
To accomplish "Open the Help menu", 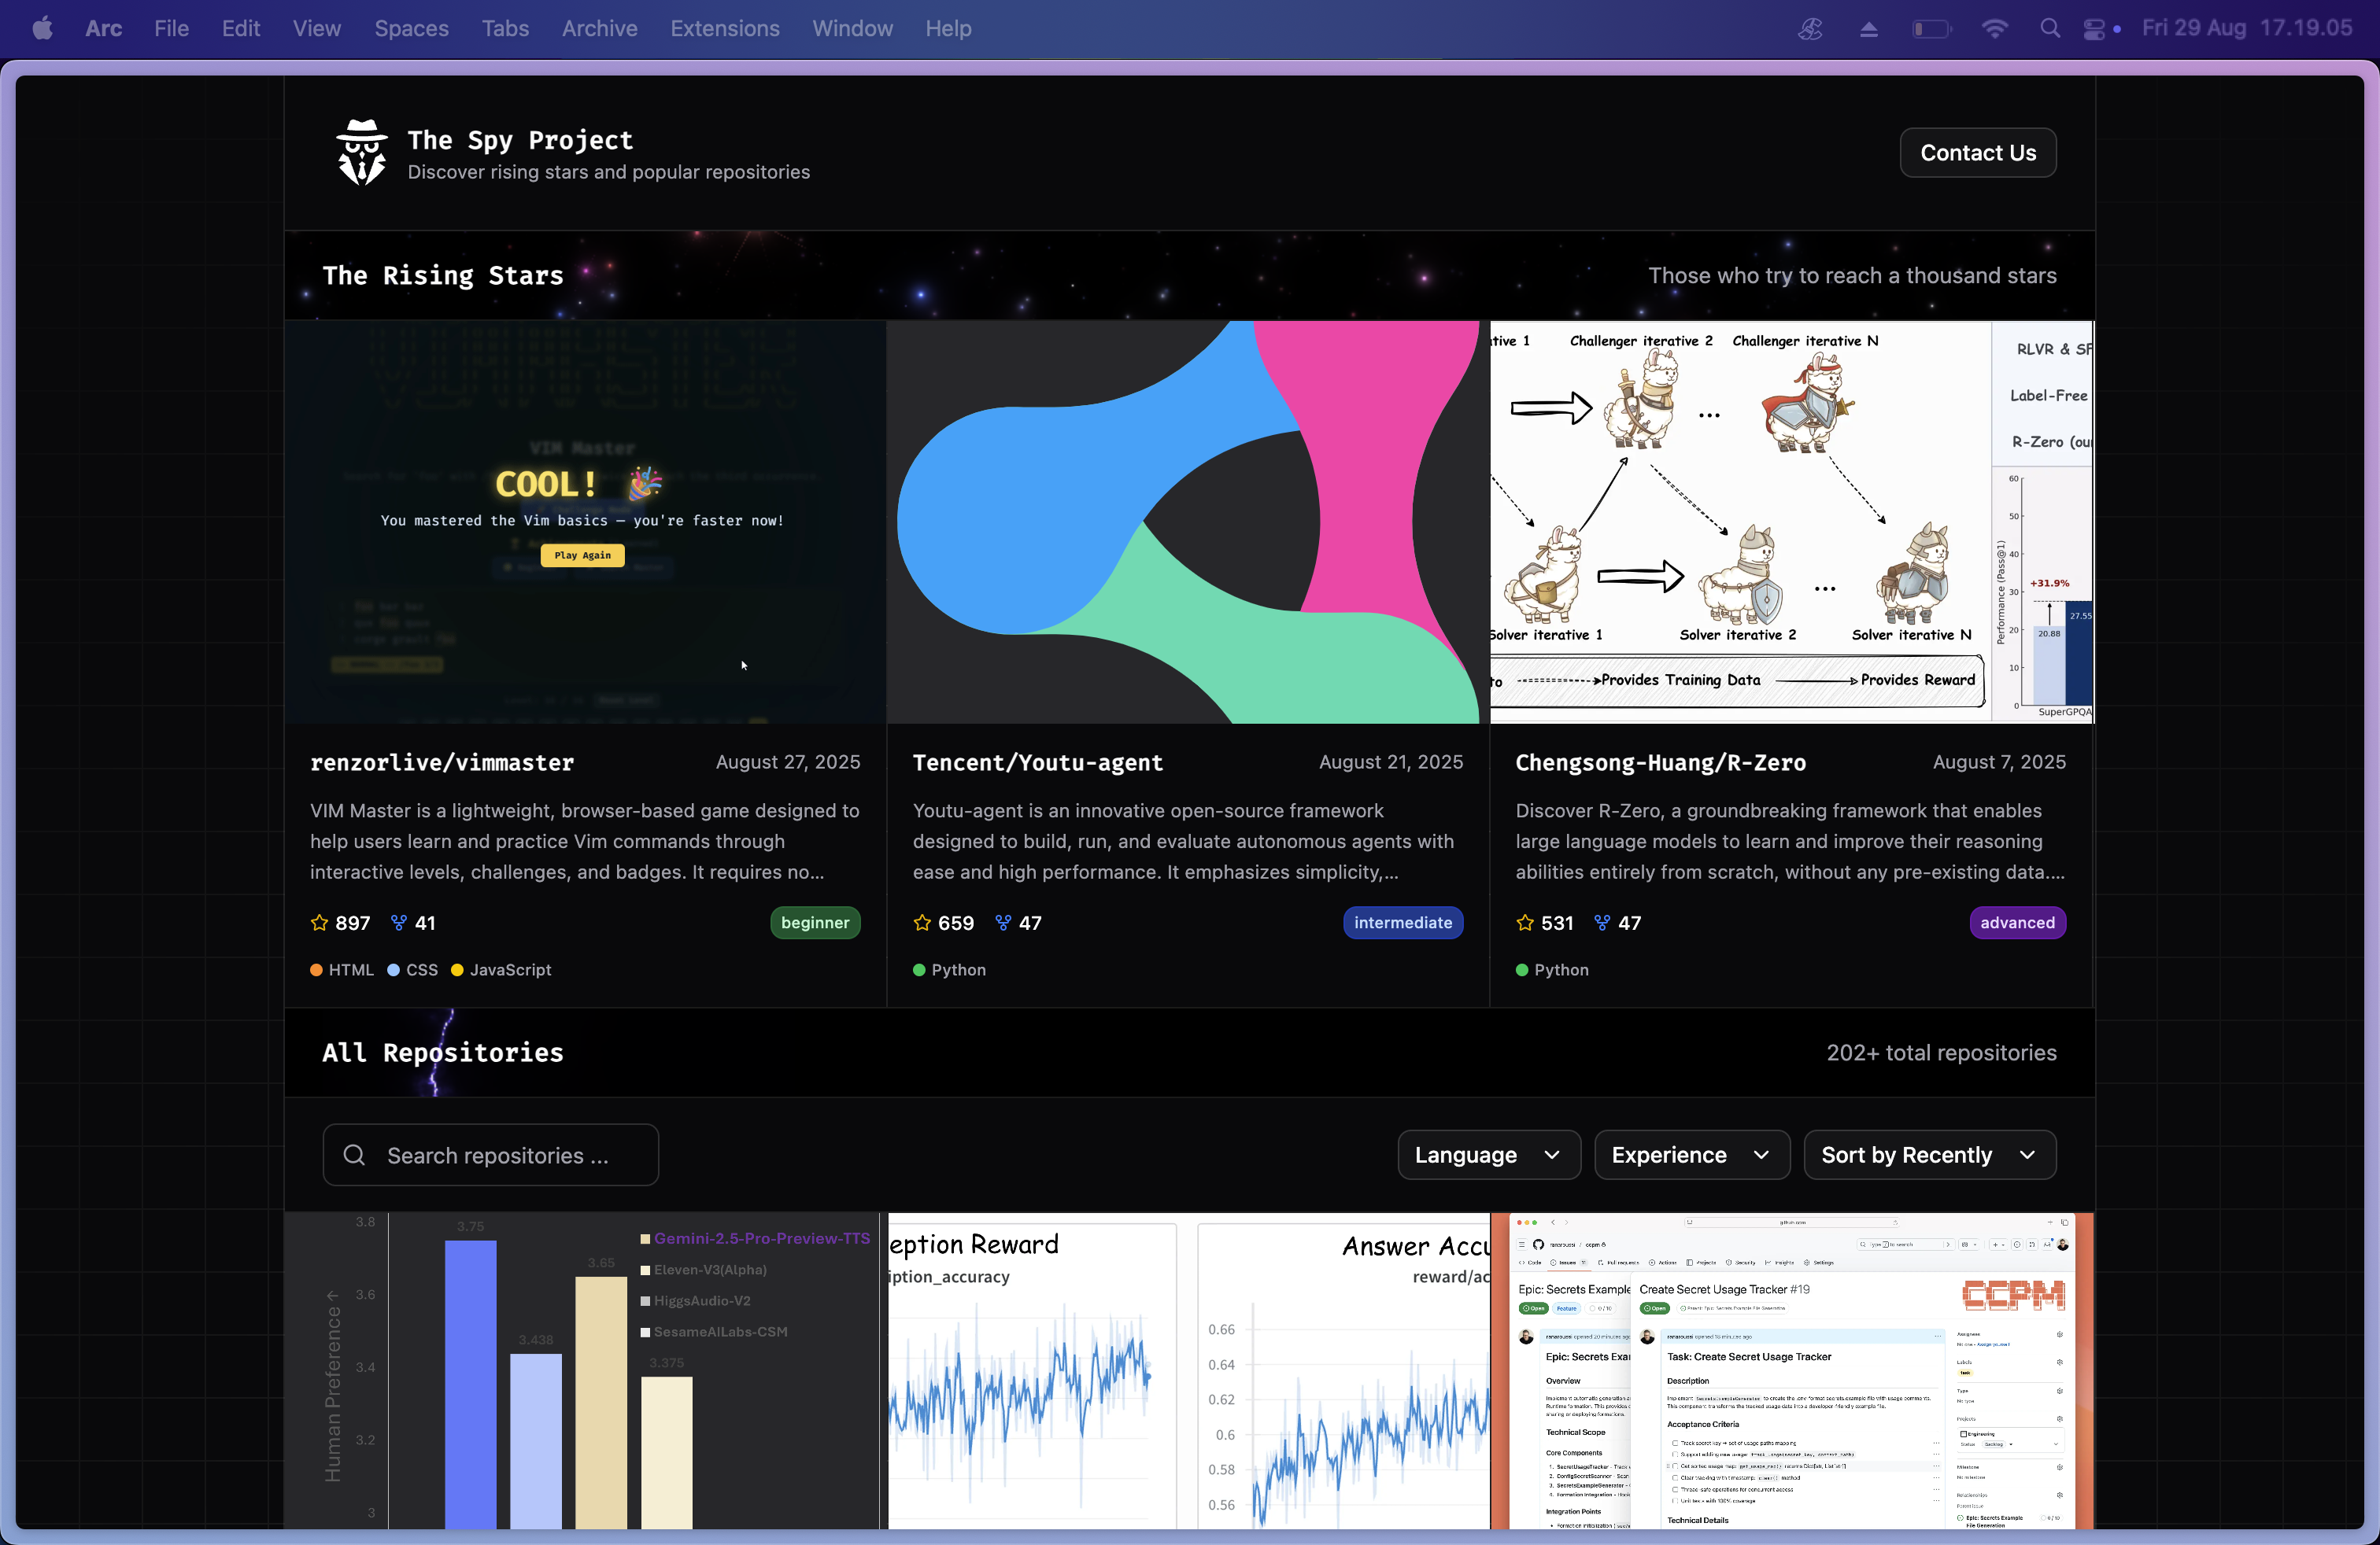I will (948, 28).
